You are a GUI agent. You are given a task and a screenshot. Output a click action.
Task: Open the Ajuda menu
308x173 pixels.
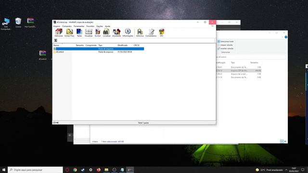pos(107,26)
